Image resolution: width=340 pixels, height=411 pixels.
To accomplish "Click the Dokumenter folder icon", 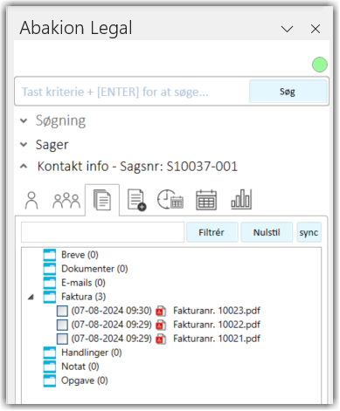I will click(x=50, y=269).
